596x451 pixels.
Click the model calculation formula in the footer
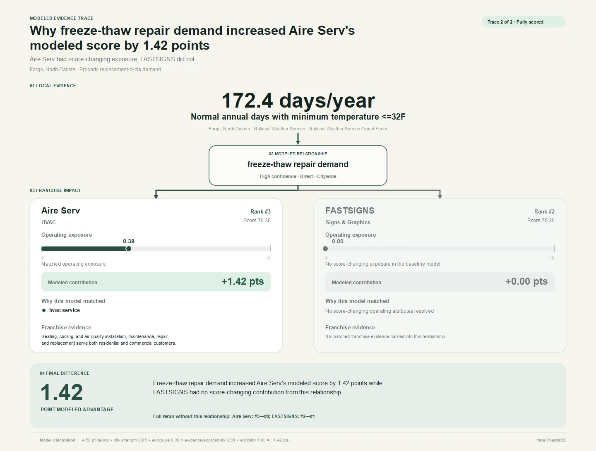click(185, 440)
